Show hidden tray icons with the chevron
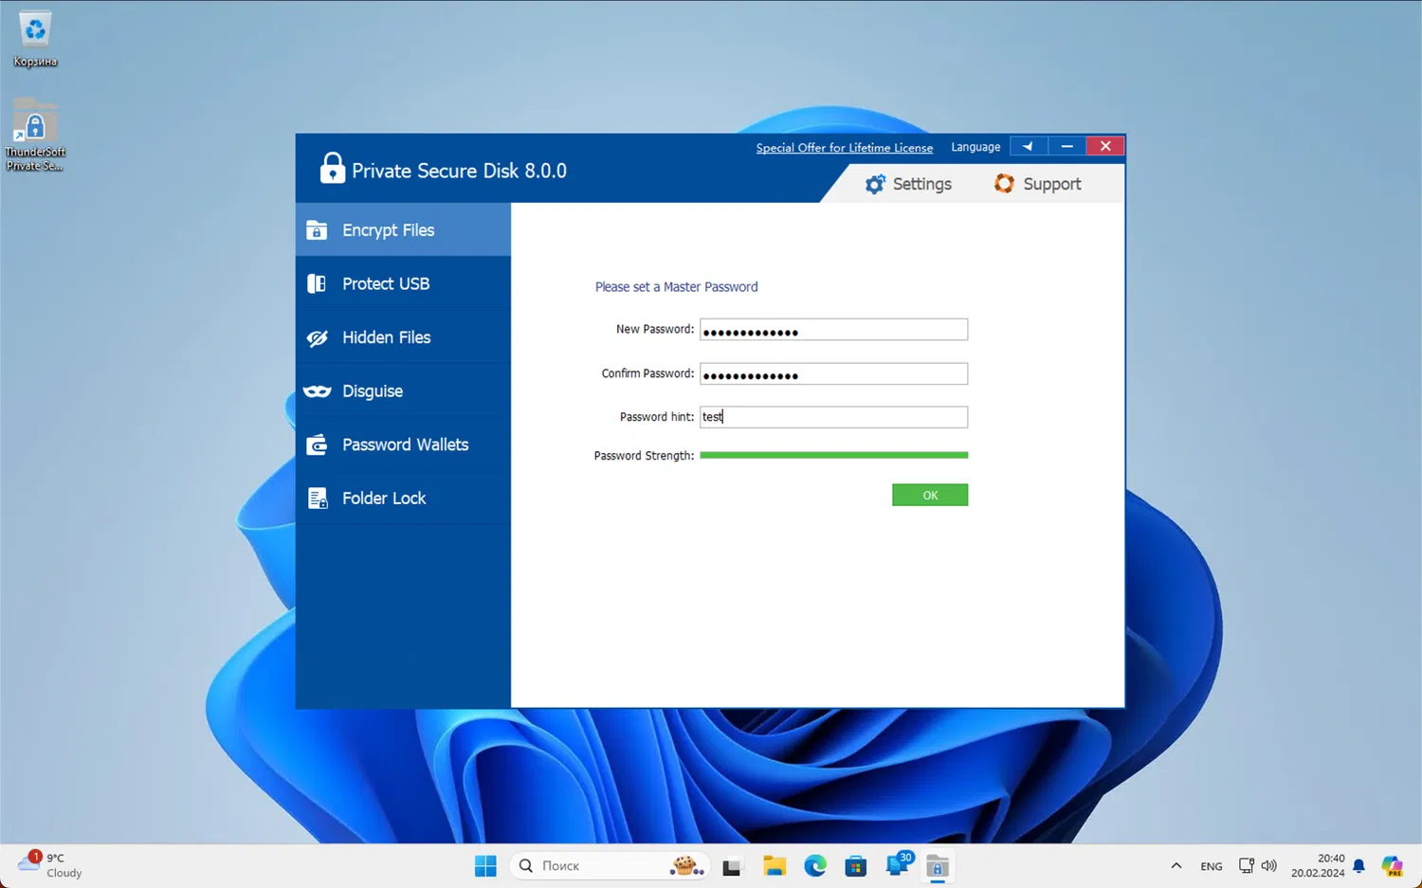This screenshot has height=888, width=1422. [x=1176, y=866]
